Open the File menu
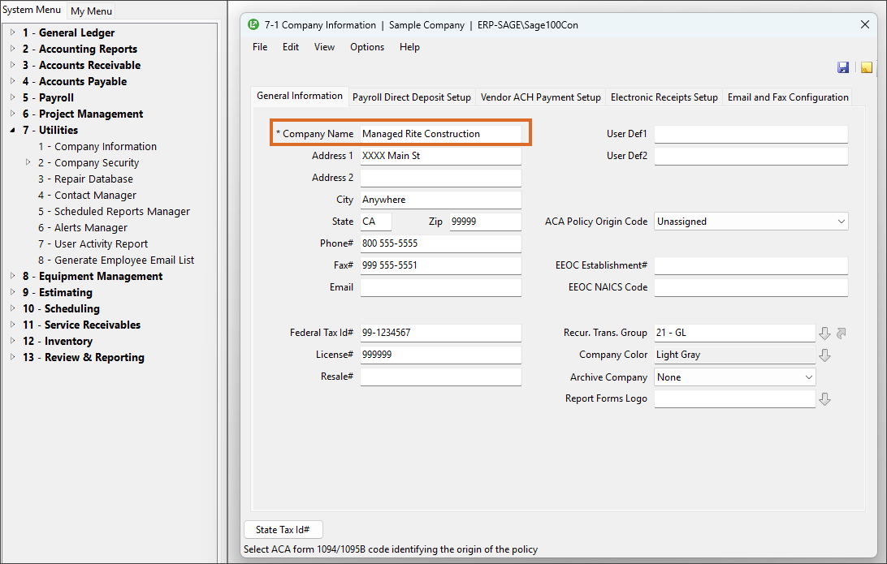 coord(260,47)
